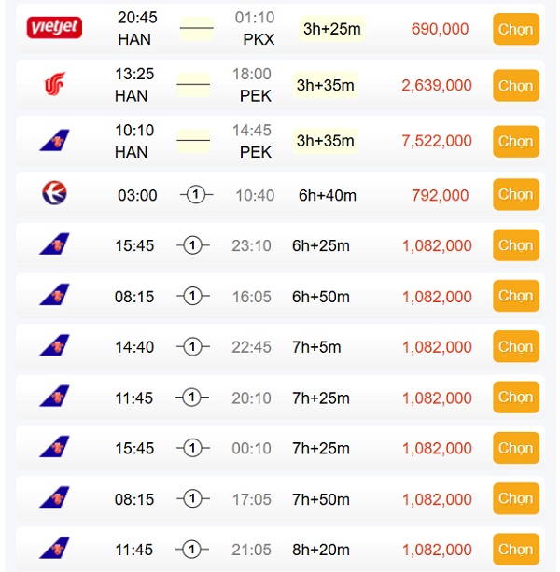Click the one-stop icon on 14:40 flight
The height and width of the screenshot is (572, 560).
[x=193, y=346]
